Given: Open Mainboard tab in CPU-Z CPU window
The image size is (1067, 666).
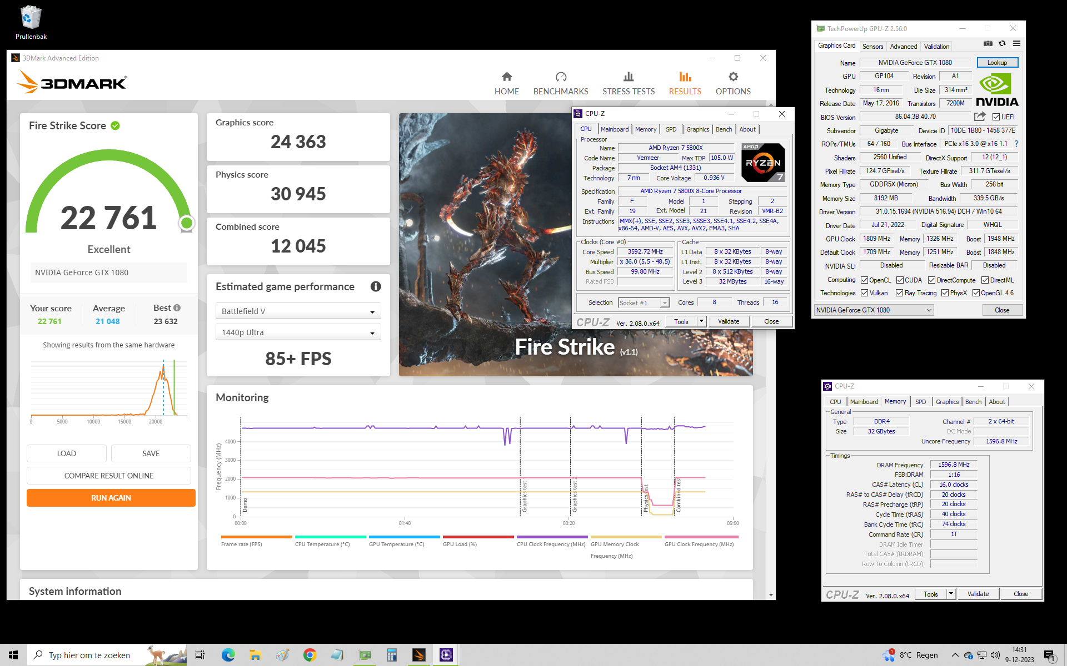Looking at the screenshot, I should [615, 129].
